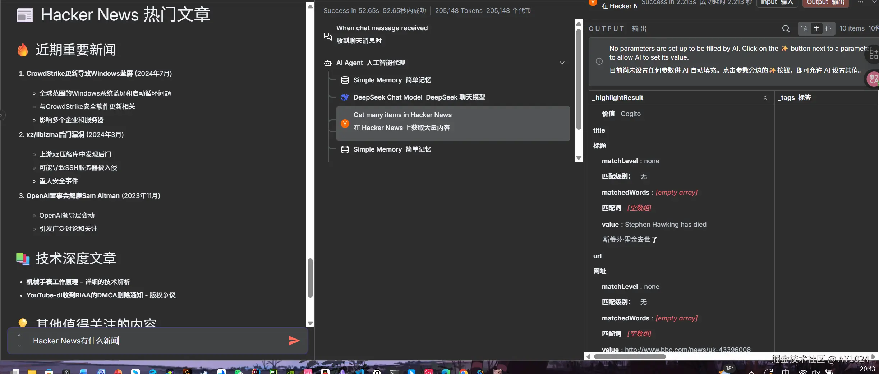Image resolution: width=879 pixels, height=374 pixels.
Task: Select the first Simple Memory log entry
Action: 453,80
